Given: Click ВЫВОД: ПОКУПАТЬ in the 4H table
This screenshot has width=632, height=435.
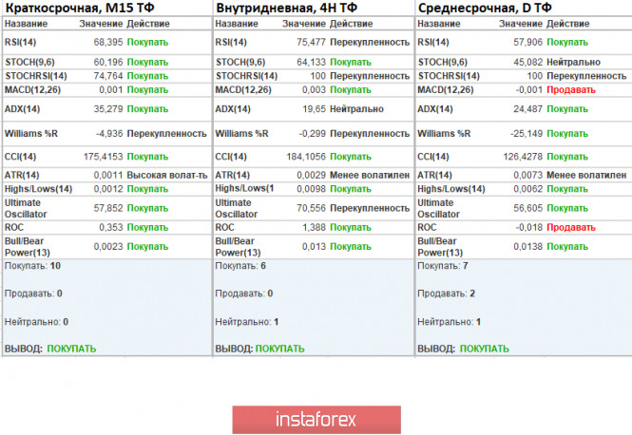Looking at the screenshot, I should point(260,349).
